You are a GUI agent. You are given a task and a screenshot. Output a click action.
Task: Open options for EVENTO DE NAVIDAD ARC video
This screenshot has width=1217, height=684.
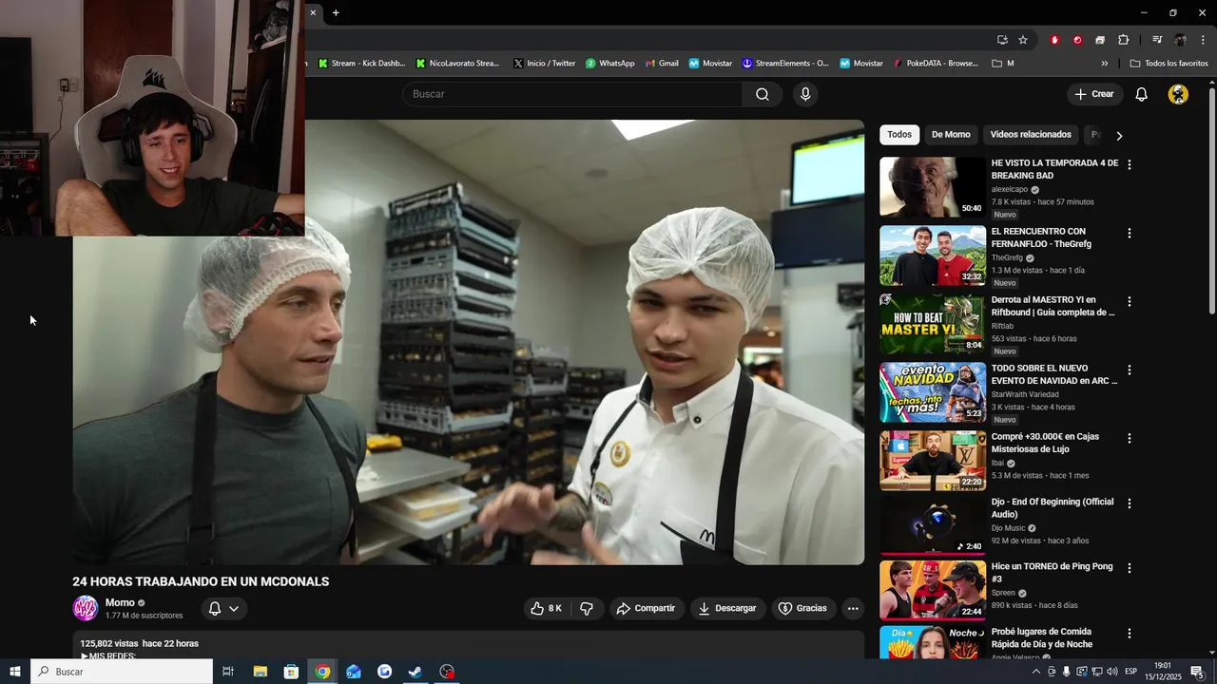(1130, 370)
